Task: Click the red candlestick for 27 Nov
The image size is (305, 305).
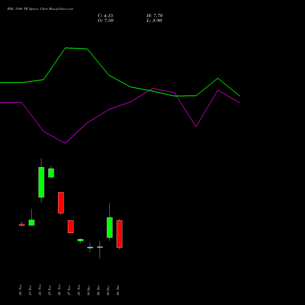Action: click(x=71, y=226)
